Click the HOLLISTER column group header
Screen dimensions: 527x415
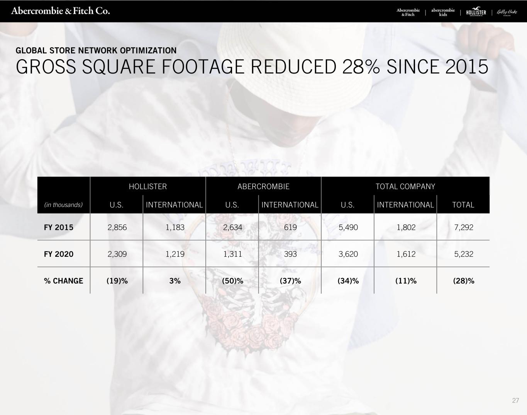pyautogui.click(x=148, y=186)
